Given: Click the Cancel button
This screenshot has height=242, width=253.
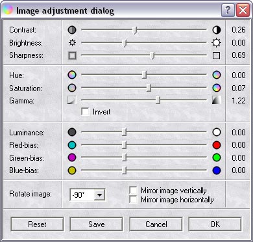Looking at the screenshot, I should (x=156, y=224).
